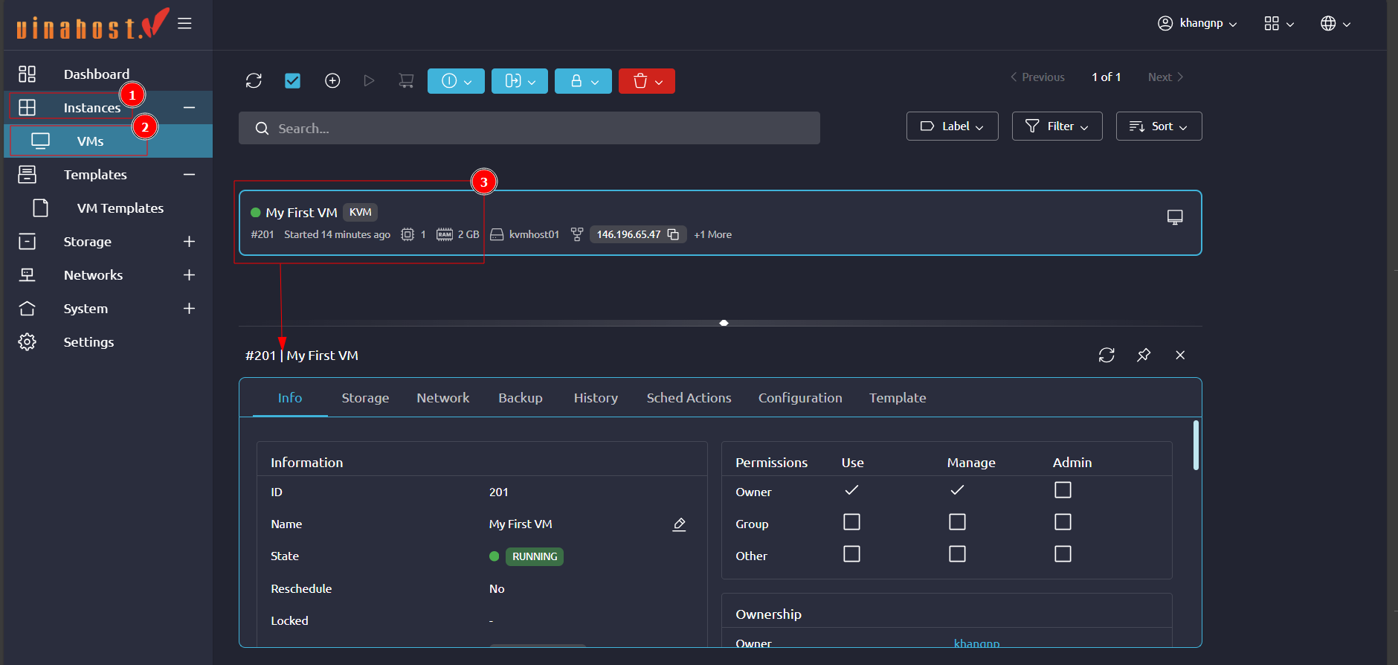Pin the VM details panel
Image resolution: width=1398 pixels, height=665 pixels.
point(1144,355)
